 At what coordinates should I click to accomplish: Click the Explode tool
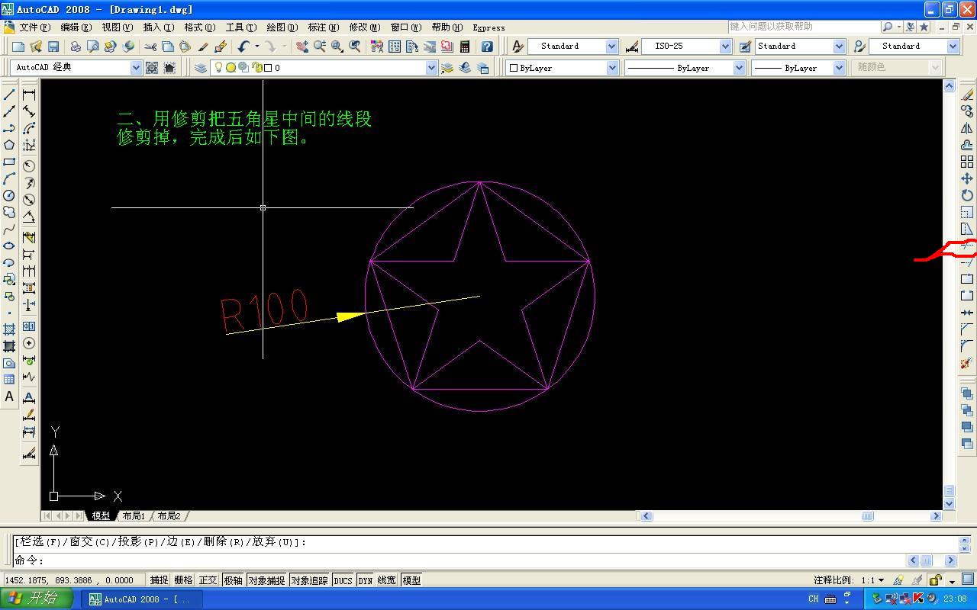[967, 363]
